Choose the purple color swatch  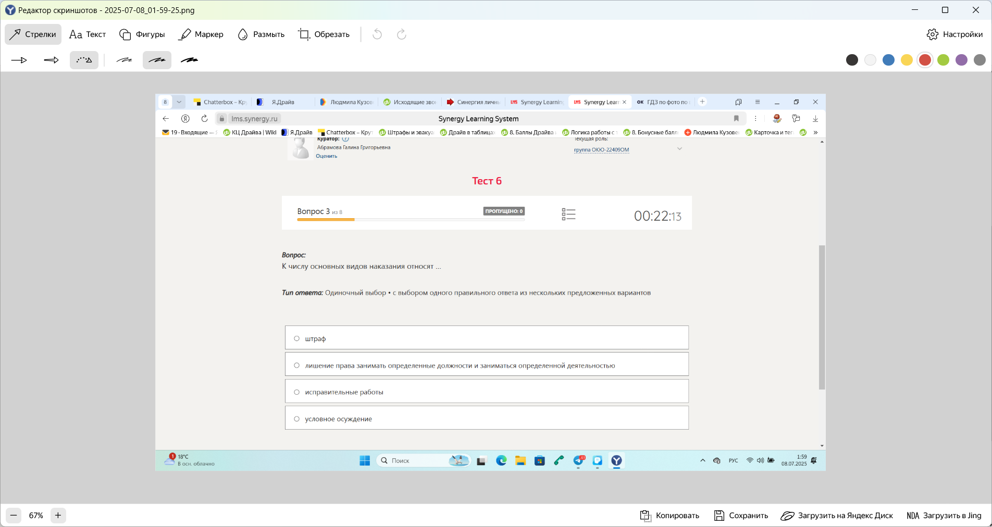tap(961, 60)
